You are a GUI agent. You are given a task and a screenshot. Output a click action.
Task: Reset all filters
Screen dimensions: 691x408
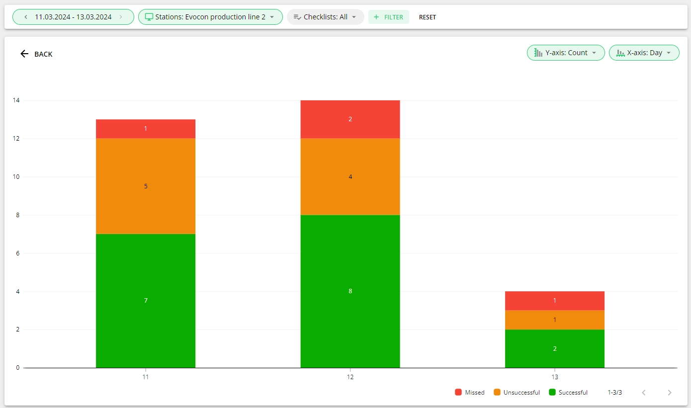428,17
